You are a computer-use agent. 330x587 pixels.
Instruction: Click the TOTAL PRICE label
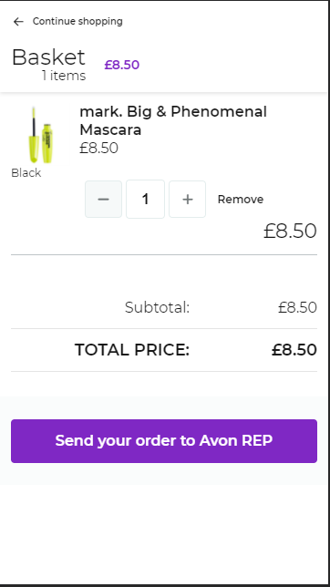pyautogui.click(x=132, y=350)
